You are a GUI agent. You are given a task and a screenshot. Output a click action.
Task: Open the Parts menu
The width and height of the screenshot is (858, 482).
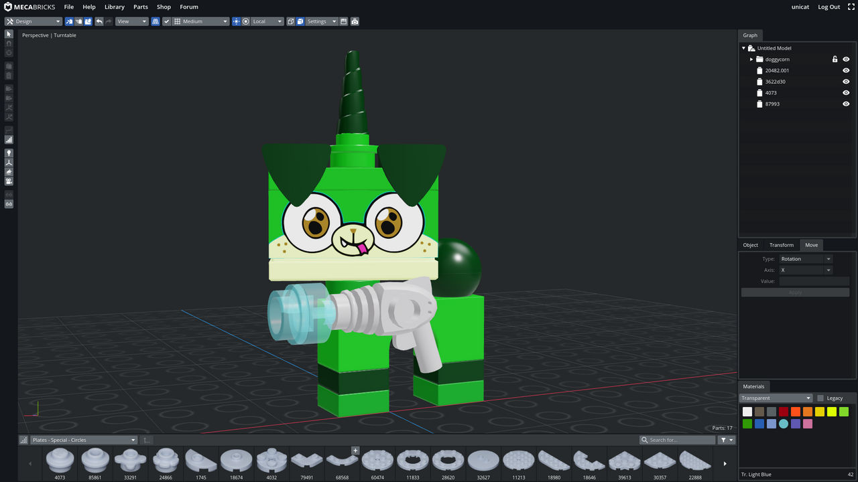point(141,7)
